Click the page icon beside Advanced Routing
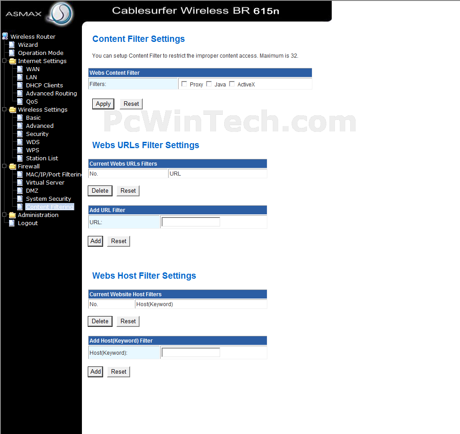Image resolution: width=460 pixels, height=434 pixels. pyautogui.click(x=20, y=93)
